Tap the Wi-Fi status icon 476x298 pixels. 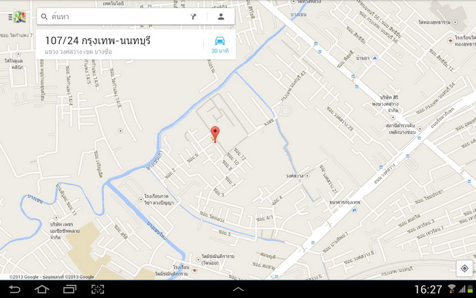tap(452, 289)
